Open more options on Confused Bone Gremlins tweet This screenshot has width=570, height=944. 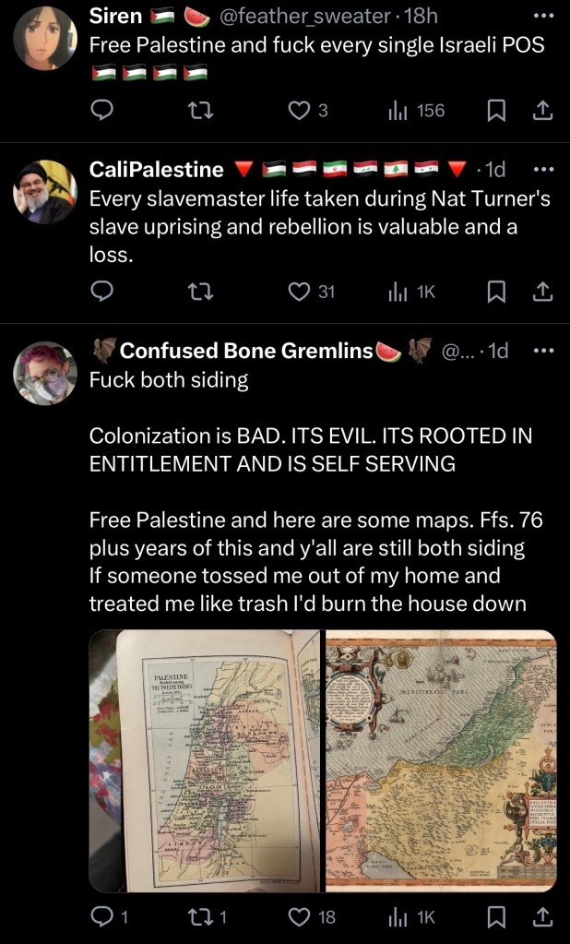point(542,351)
